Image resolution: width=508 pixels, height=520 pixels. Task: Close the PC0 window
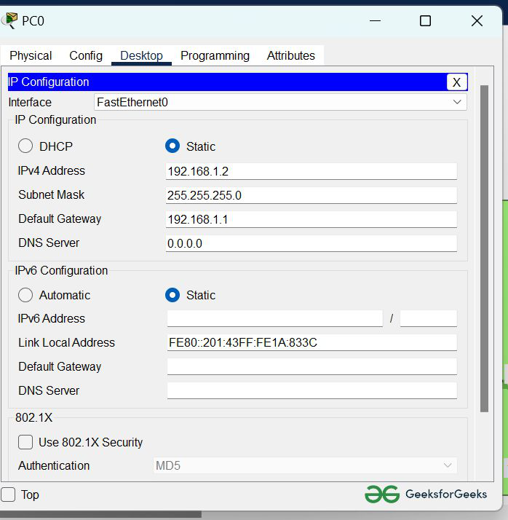[x=477, y=21]
